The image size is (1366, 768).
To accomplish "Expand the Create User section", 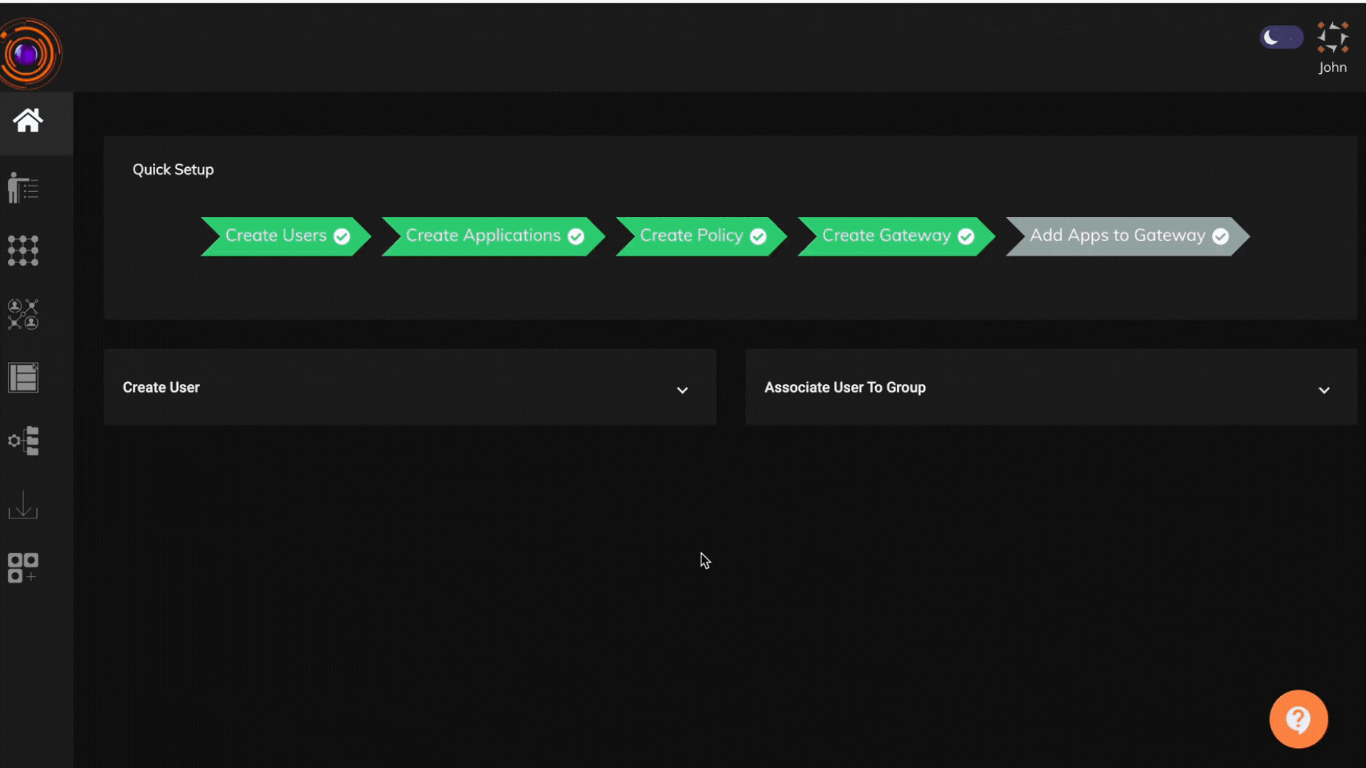I will 682,388.
